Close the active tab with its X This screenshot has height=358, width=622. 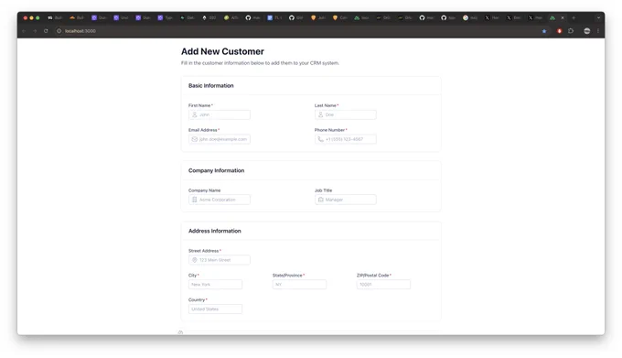[563, 18]
